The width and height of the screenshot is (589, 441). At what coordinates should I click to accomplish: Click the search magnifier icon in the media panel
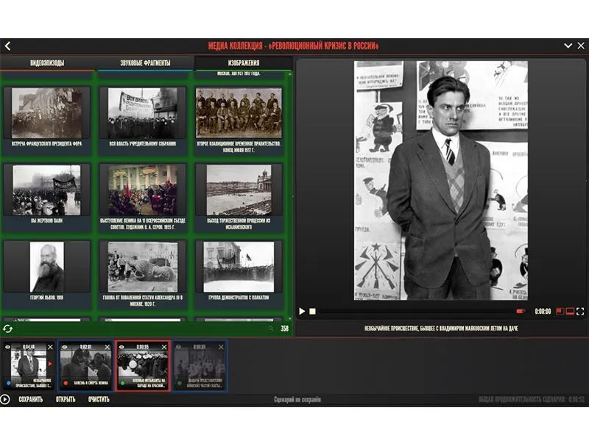point(271,329)
